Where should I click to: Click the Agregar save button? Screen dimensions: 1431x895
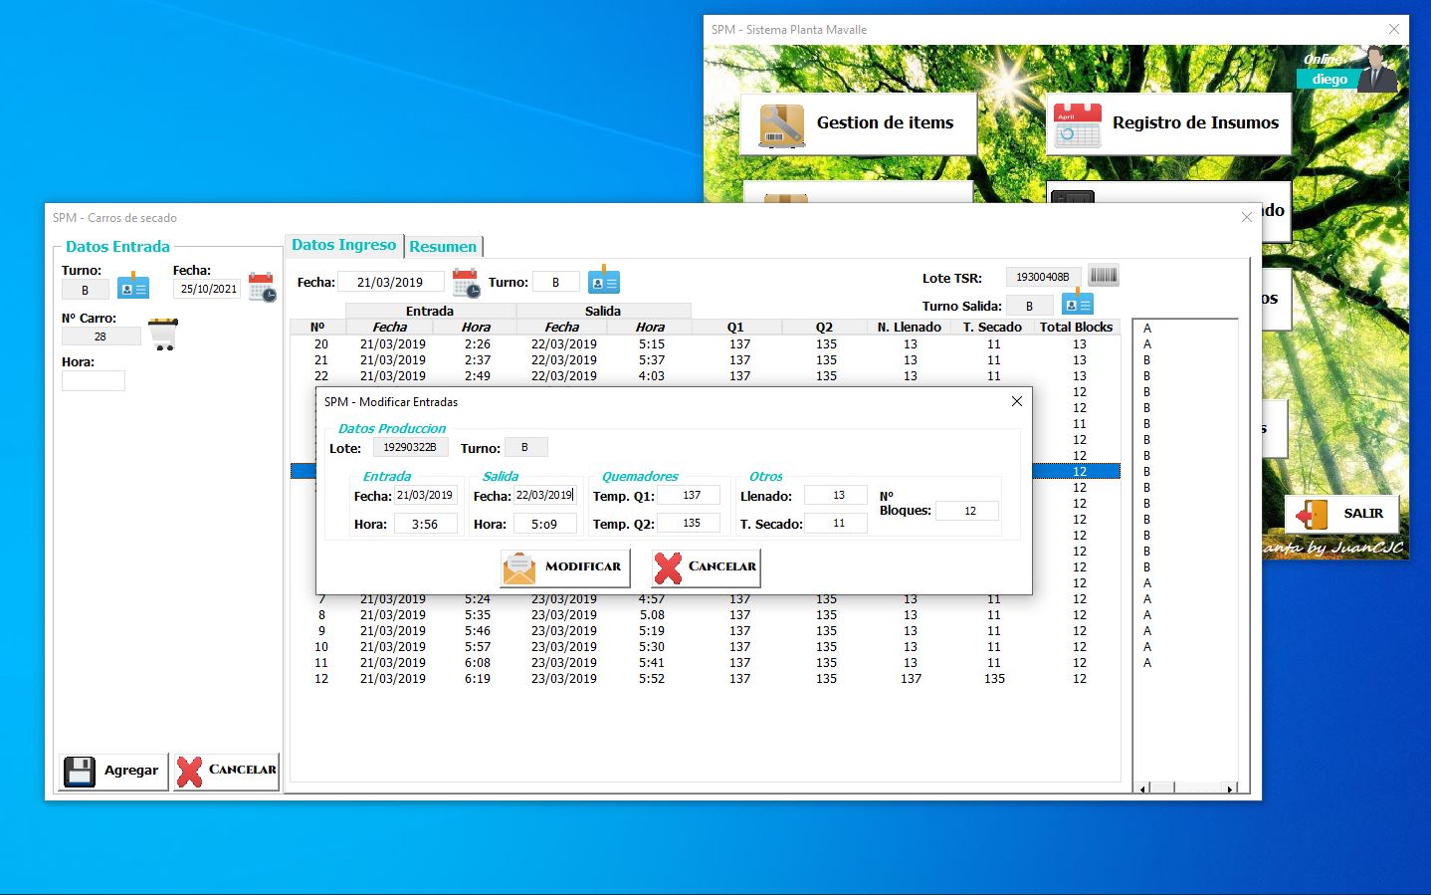[x=112, y=771]
